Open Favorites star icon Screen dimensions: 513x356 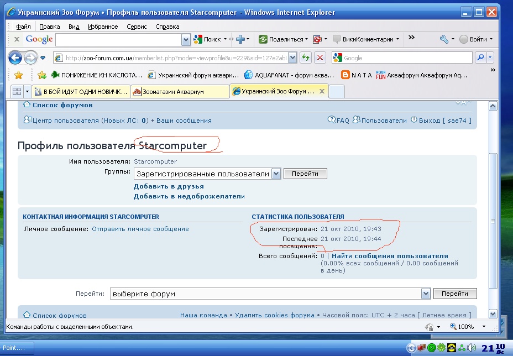point(18,75)
